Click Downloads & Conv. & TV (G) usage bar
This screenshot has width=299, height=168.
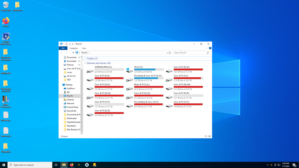[149, 78]
